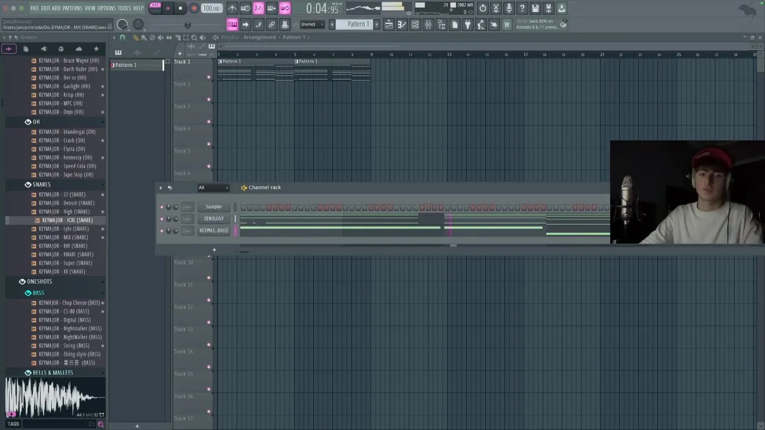
Task: Click the question mark help icon
Action: coord(522,8)
